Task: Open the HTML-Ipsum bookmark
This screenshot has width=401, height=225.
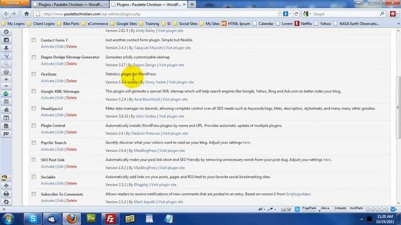Action: pos(236,24)
